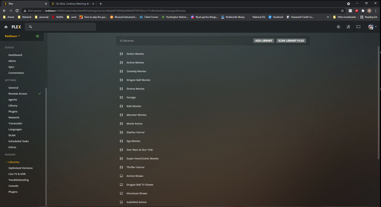Click the film icon beside Thriller Horror

click(x=121, y=167)
